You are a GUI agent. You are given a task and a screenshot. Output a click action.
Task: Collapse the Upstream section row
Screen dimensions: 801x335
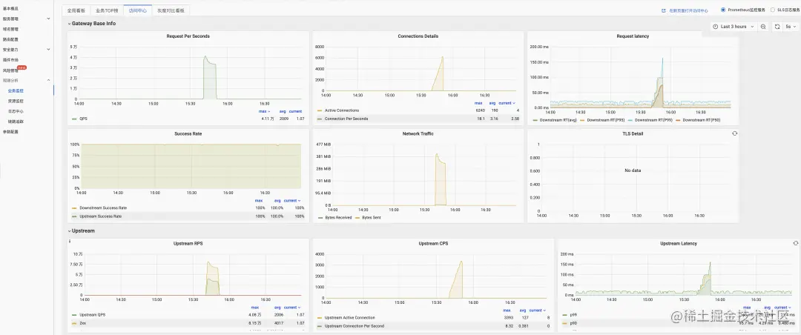[x=82, y=230]
